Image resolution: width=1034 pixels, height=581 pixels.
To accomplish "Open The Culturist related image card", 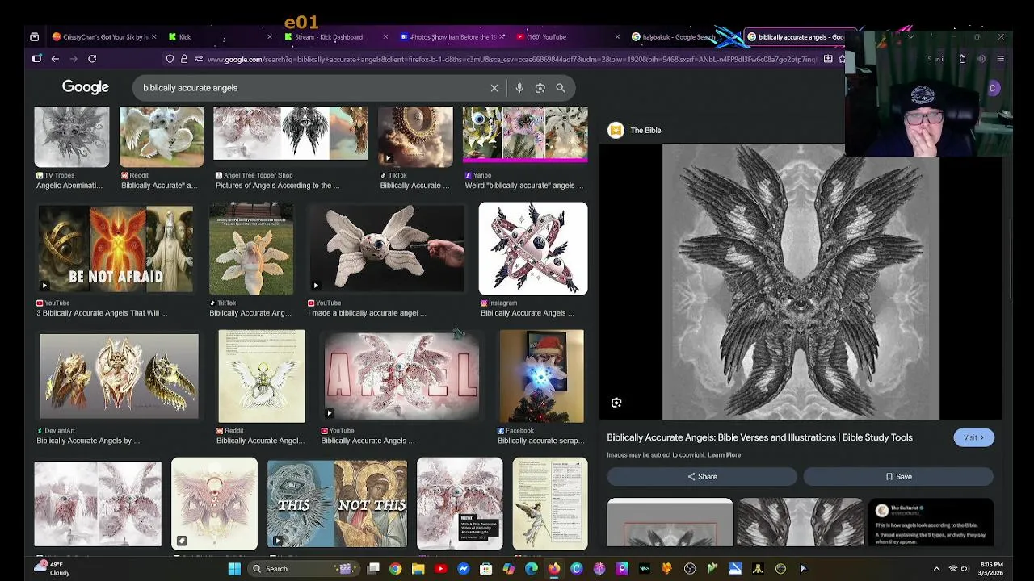I will [x=931, y=522].
